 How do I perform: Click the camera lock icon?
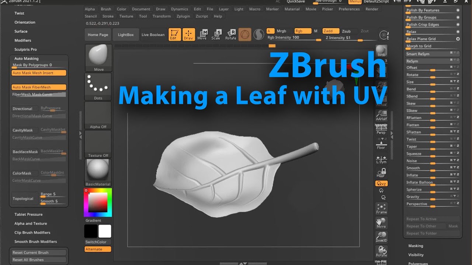coord(381,172)
